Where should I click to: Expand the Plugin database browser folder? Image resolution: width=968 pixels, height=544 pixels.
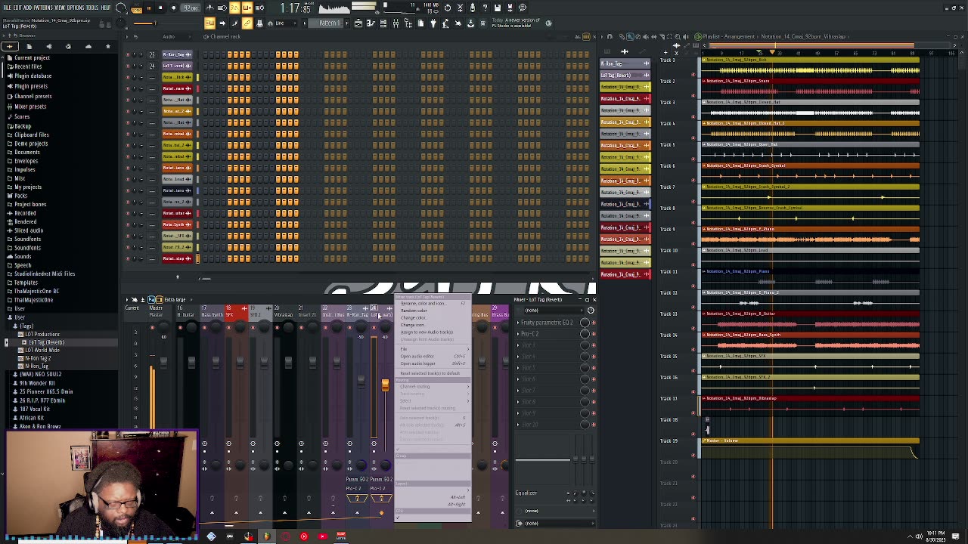click(32, 76)
